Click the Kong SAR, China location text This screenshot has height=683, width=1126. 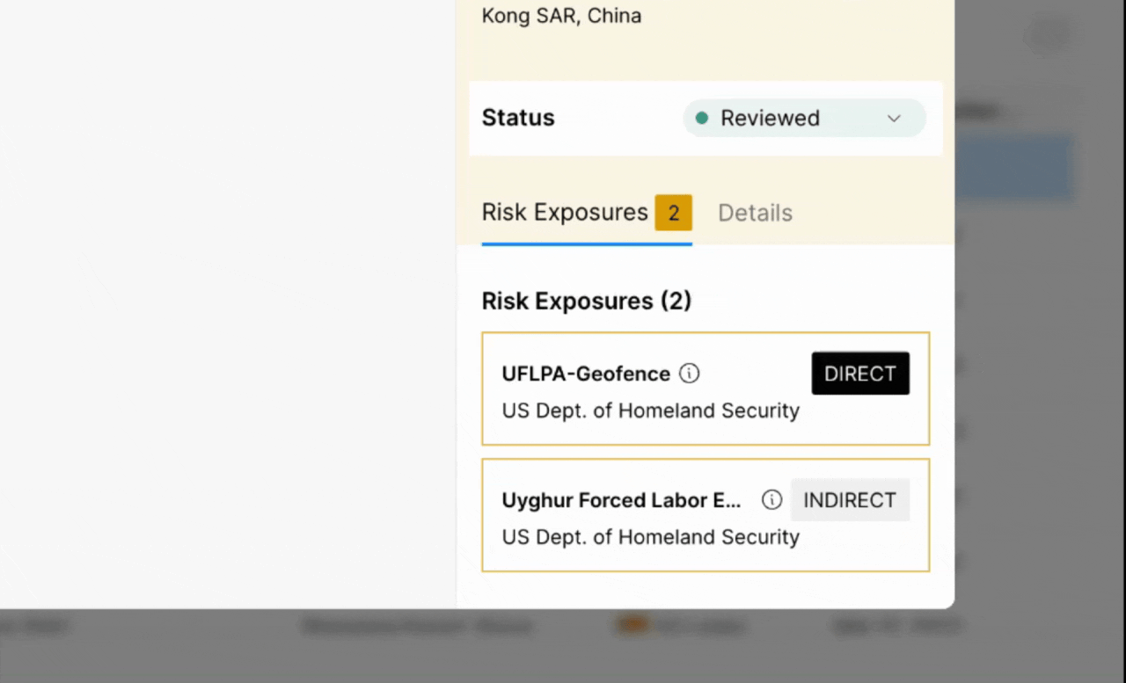tap(561, 16)
